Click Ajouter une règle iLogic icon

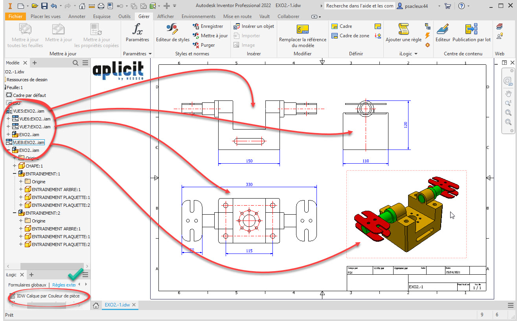pyautogui.click(x=403, y=33)
